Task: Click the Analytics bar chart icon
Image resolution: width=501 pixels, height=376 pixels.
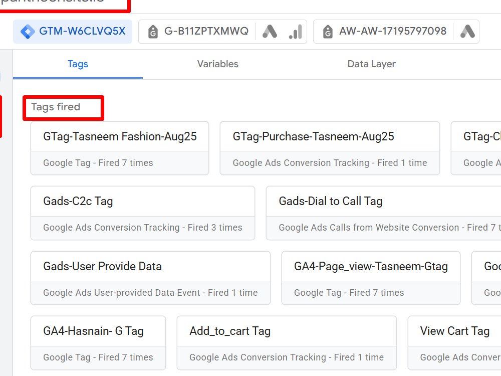Action: [295, 31]
